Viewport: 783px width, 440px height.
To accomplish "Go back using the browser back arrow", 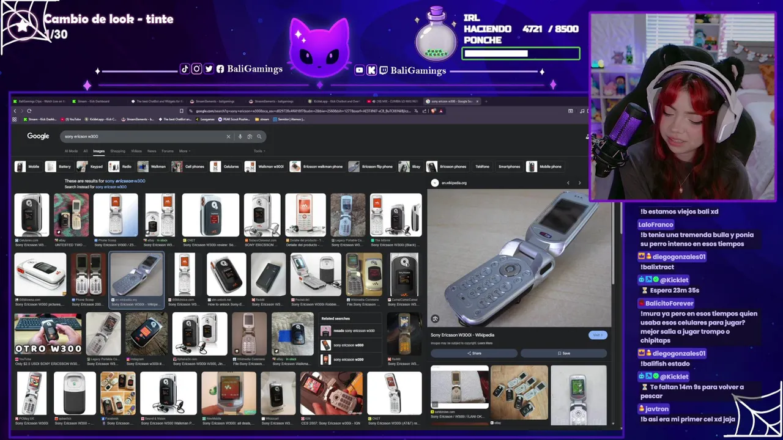I will [x=15, y=111].
